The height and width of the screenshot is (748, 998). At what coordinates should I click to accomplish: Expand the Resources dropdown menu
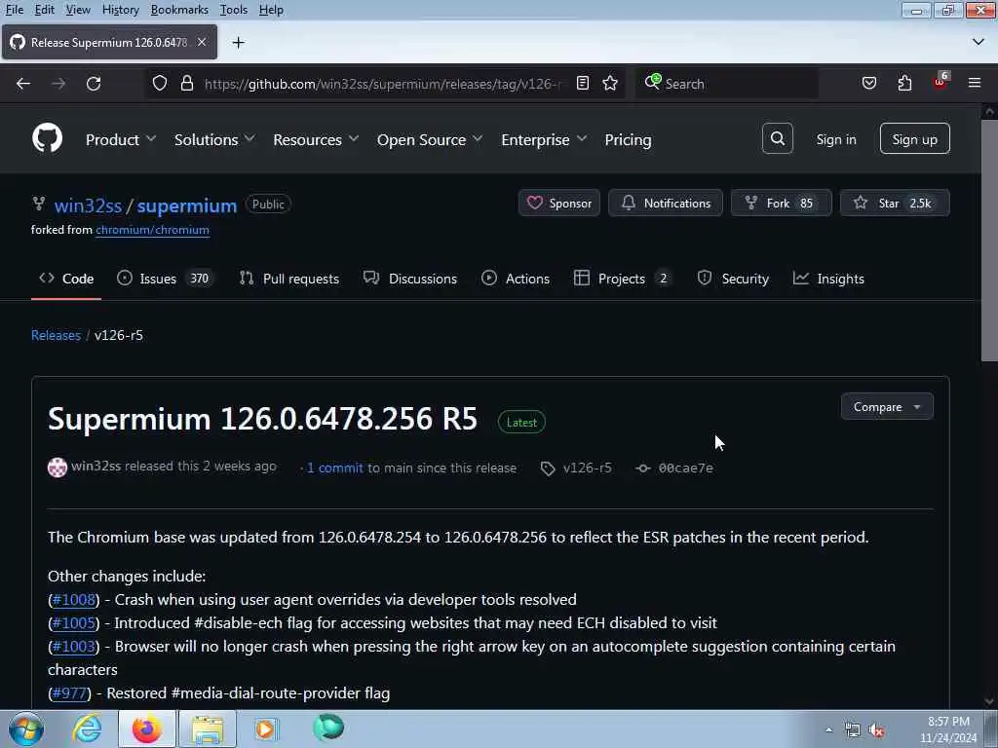click(x=316, y=139)
